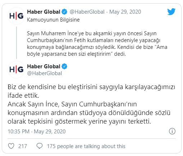
Task: Click the verified badge in the lower tweet
Action: pos(64,66)
